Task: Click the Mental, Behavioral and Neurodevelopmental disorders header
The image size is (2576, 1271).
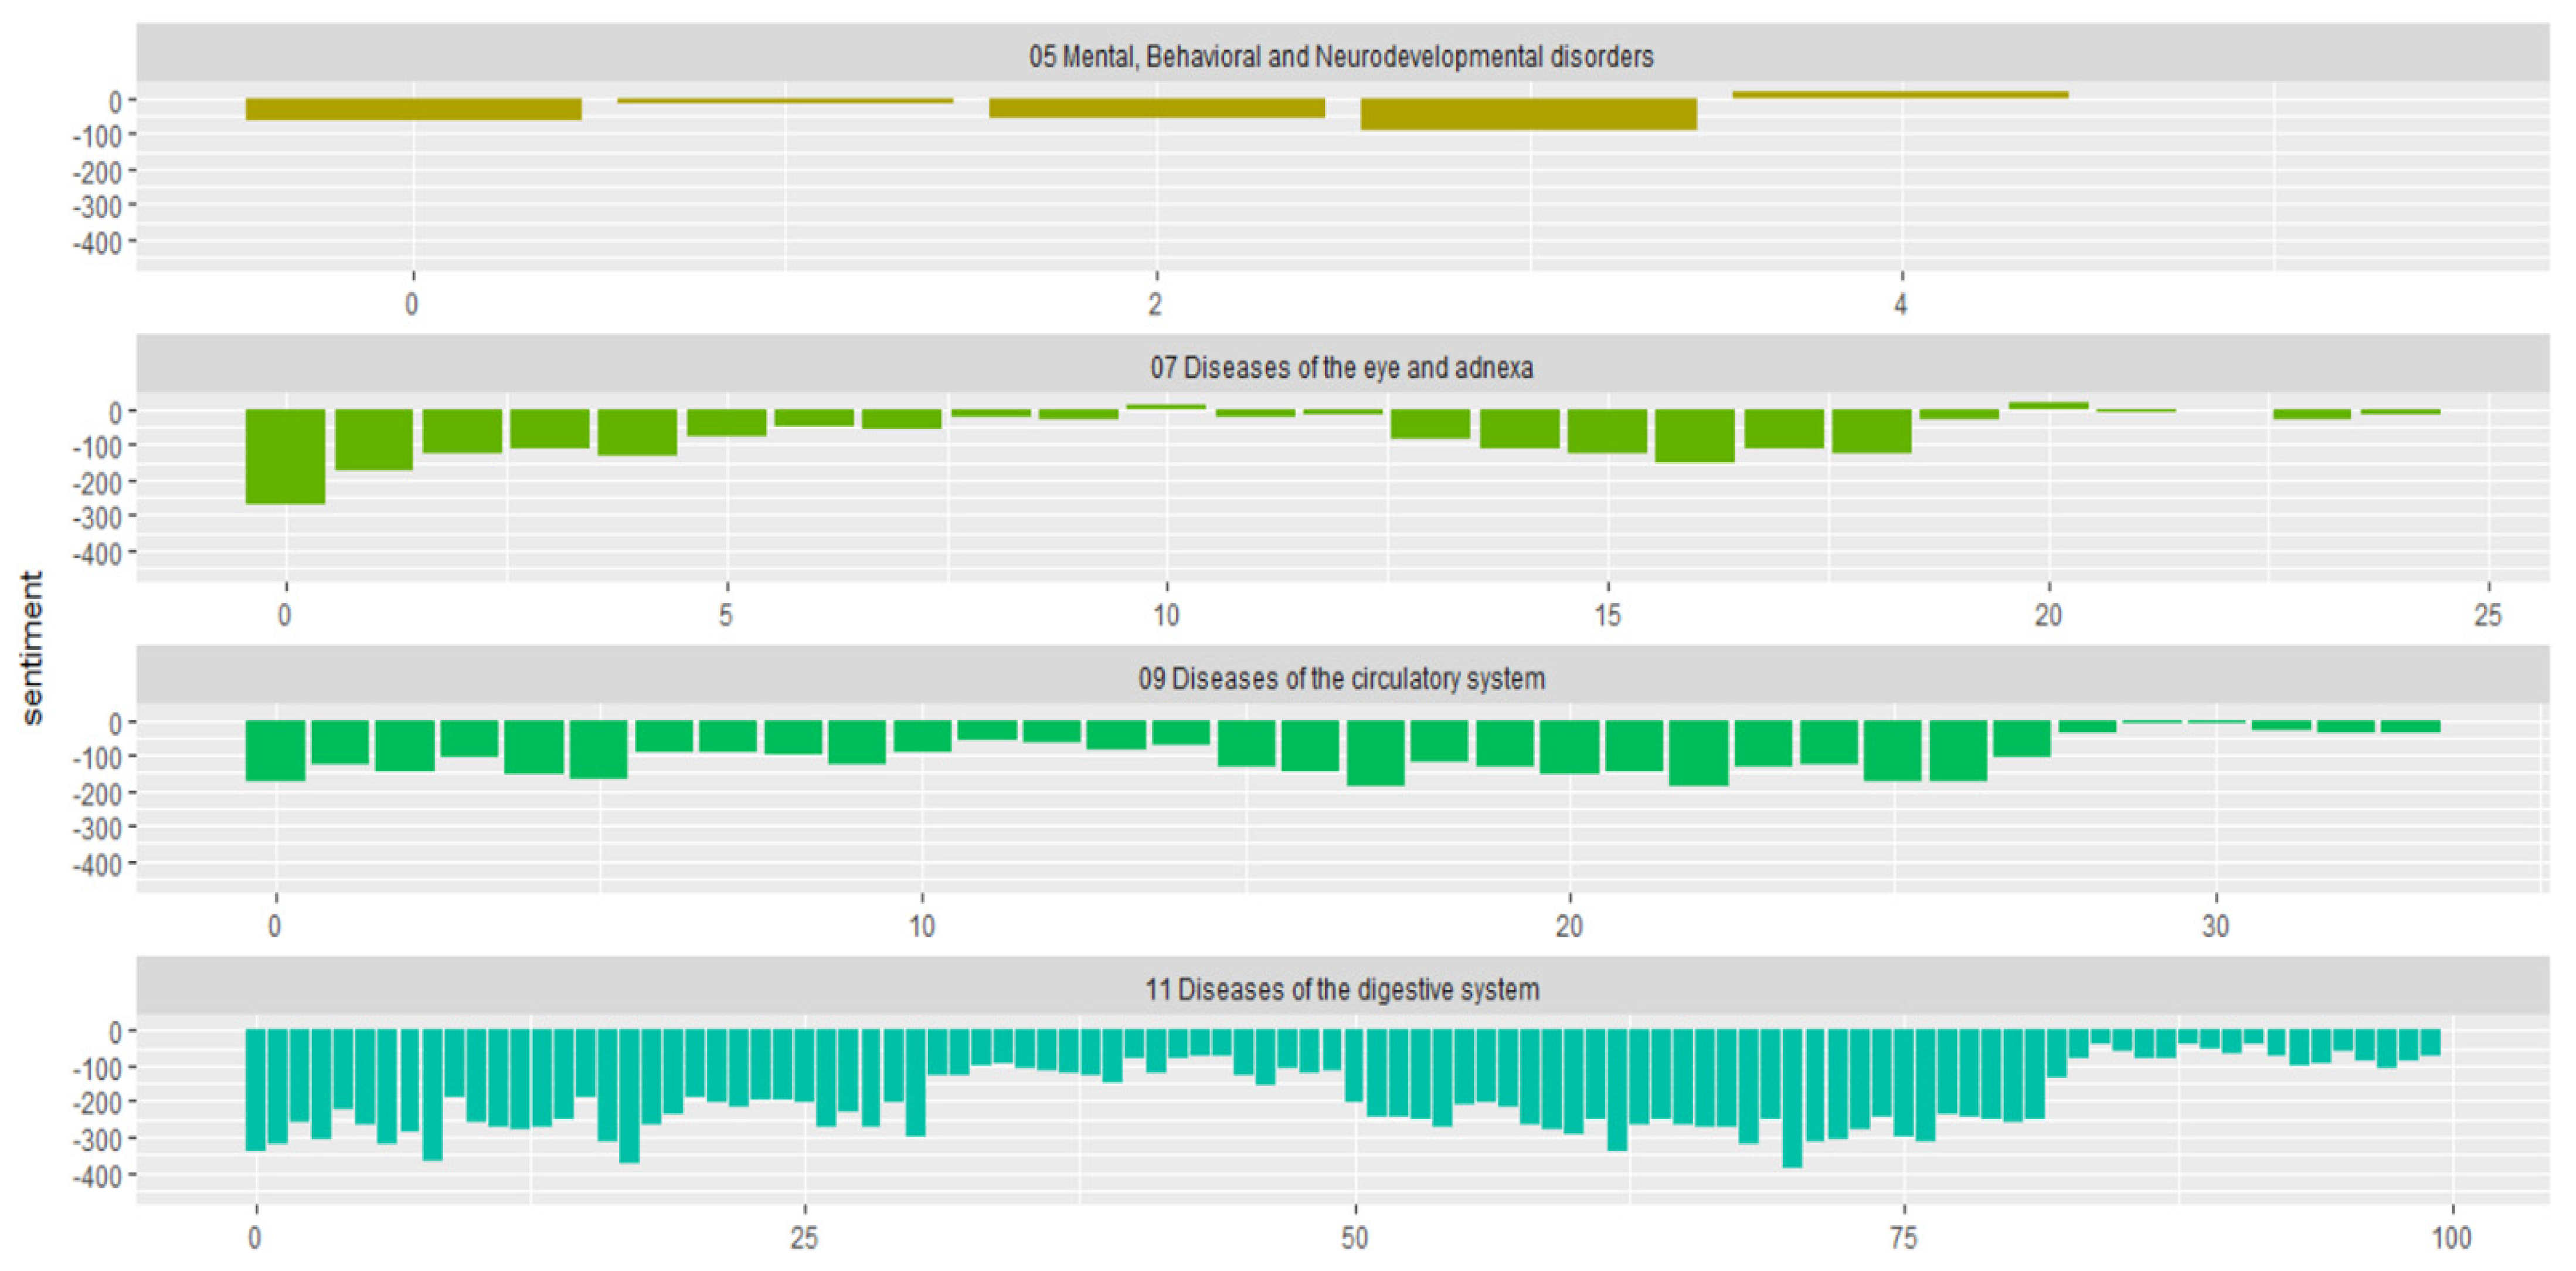Action: point(1341,56)
